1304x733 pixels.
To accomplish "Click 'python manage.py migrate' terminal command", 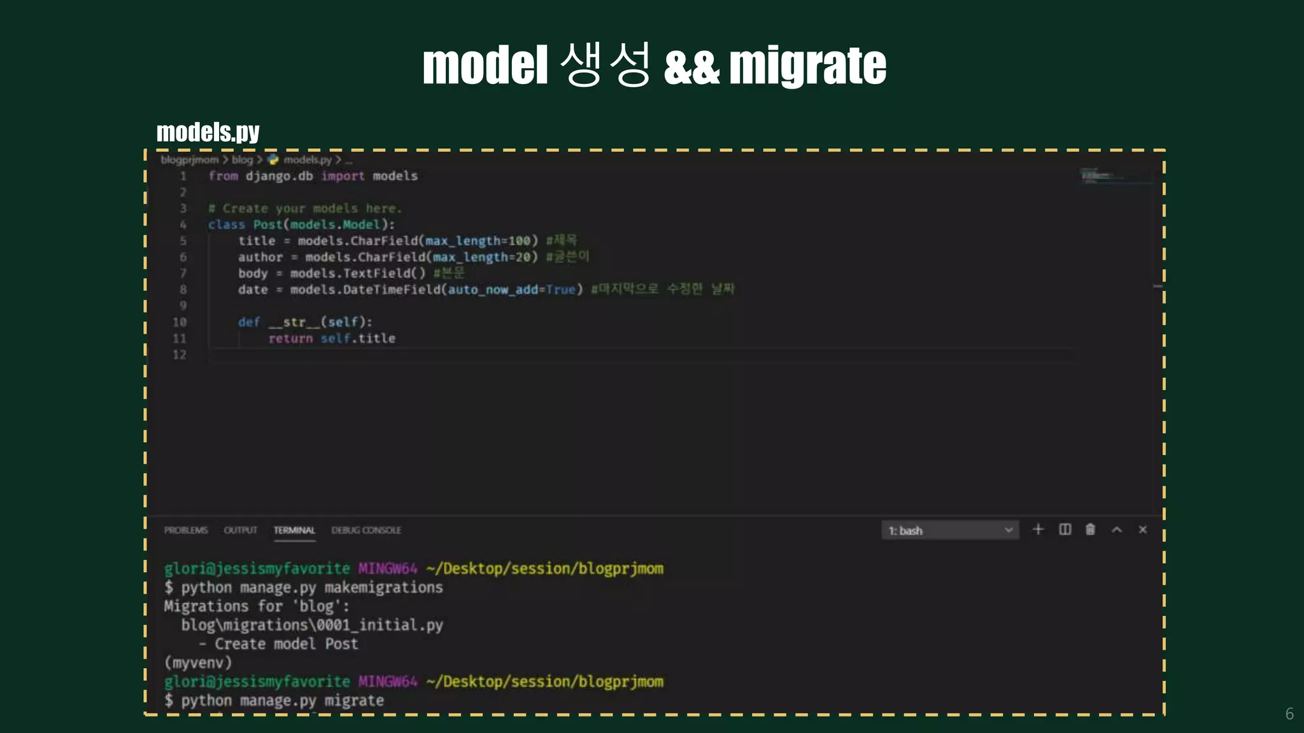I will [x=282, y=701].
